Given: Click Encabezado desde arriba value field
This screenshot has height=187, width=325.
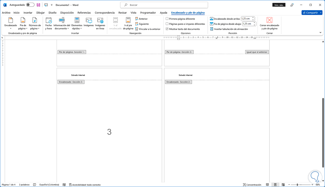Looking at the screenshot, I should point(246,19).
